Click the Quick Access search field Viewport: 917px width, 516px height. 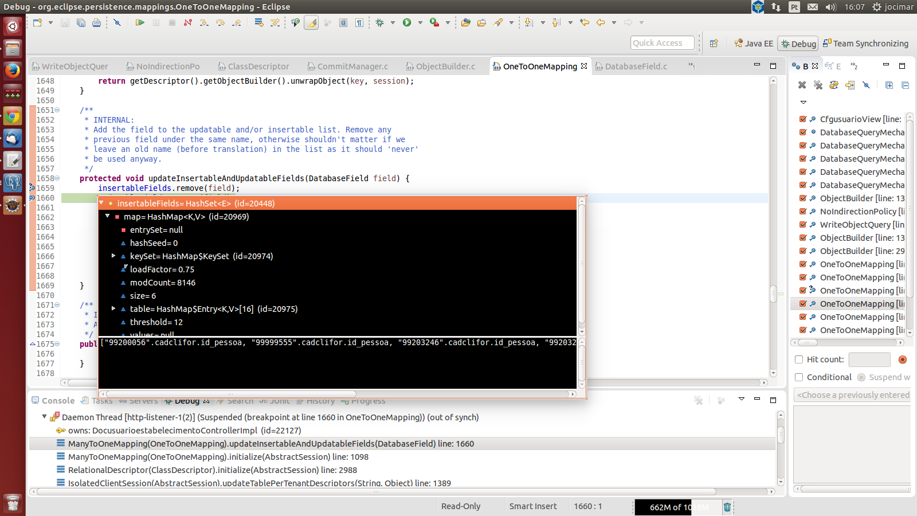pos(663,43)
